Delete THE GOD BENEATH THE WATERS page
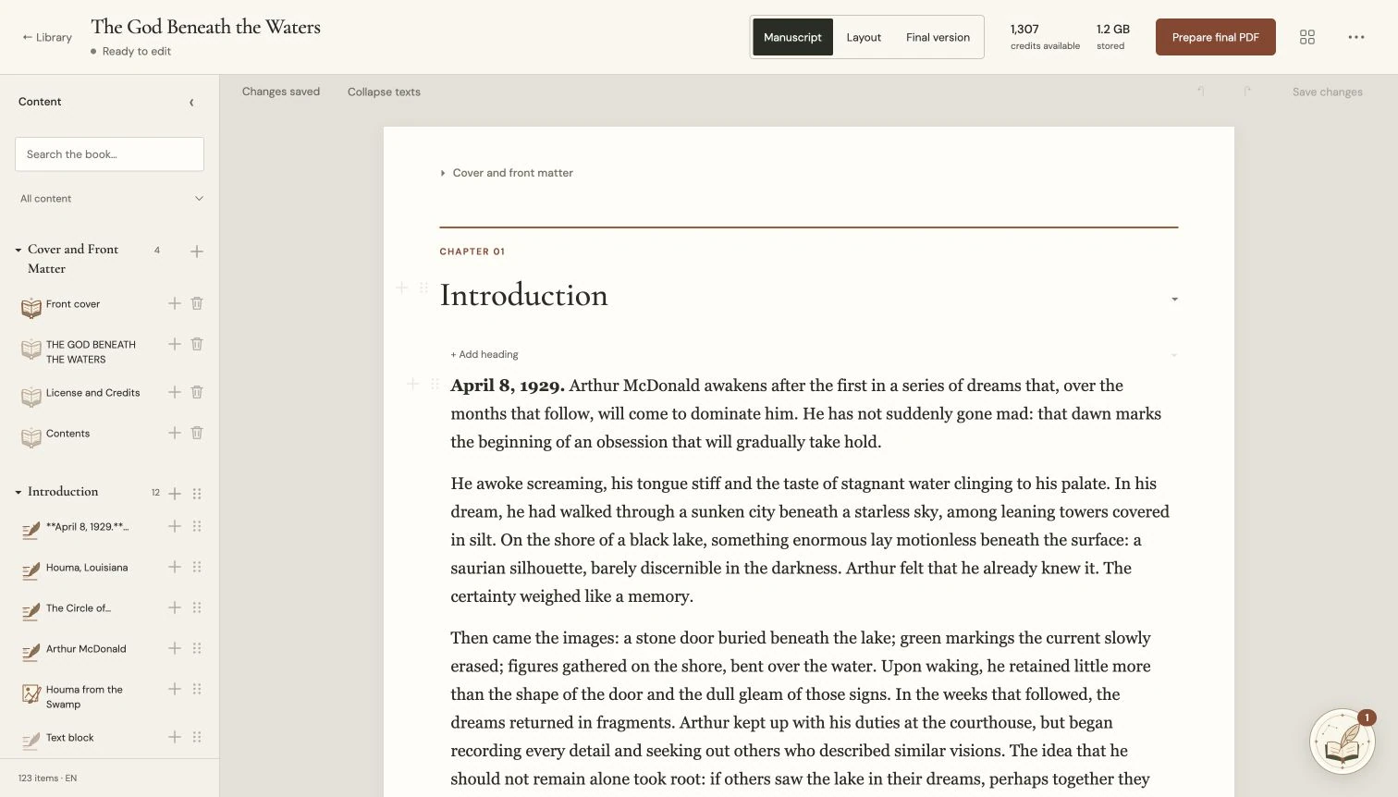The height and width of the screenshot is (797, 1398). tap(197, 344)
